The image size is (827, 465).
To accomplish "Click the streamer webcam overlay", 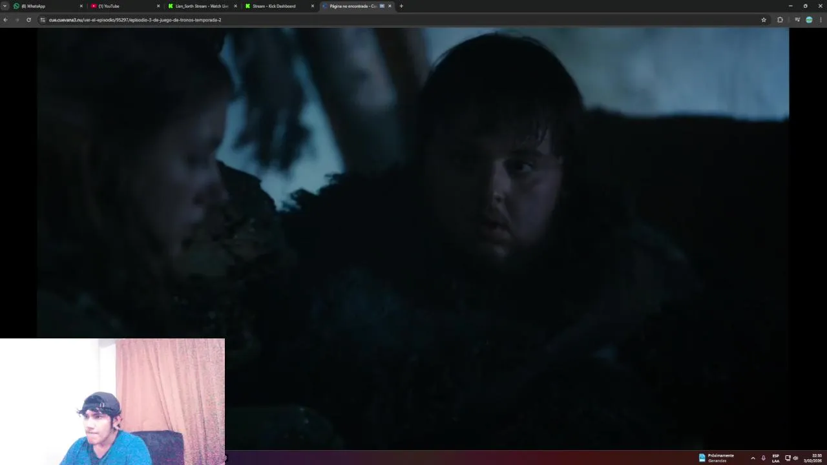I will 112,402.
